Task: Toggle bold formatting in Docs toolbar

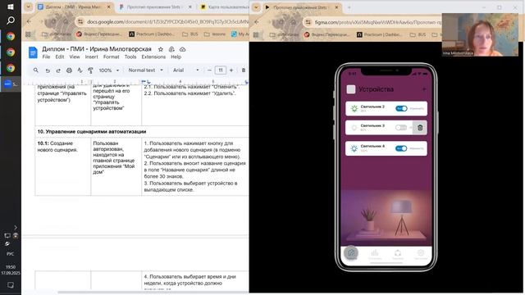Action: tap(244, 70)
